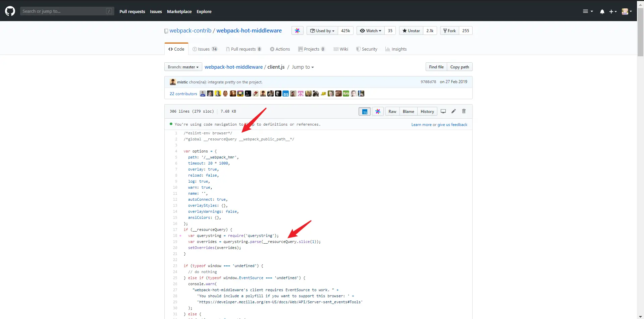644x319 pixels.
Task: Open commit hash 9708d78
Action: (x=428, y=82)
